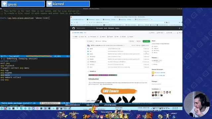Click the avy repository name link
The width and height of the screenshot is (212, 119).
(81, 33)
